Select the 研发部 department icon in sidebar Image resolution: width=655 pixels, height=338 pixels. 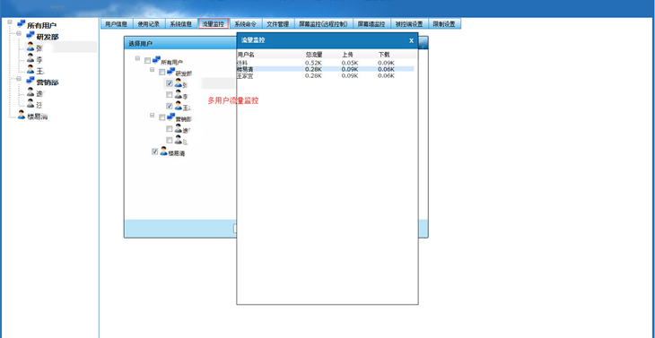31,35
